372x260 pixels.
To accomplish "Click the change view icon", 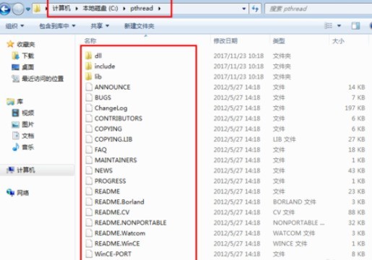I will pos(328,25).
